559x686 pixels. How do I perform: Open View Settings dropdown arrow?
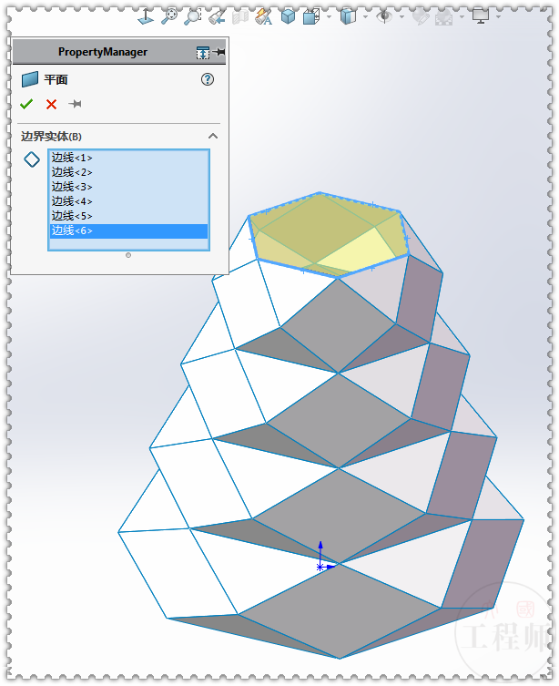pos(498,16)
